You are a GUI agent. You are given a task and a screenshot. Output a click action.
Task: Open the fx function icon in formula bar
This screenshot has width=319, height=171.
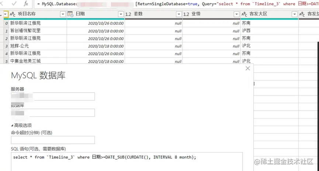26,3
